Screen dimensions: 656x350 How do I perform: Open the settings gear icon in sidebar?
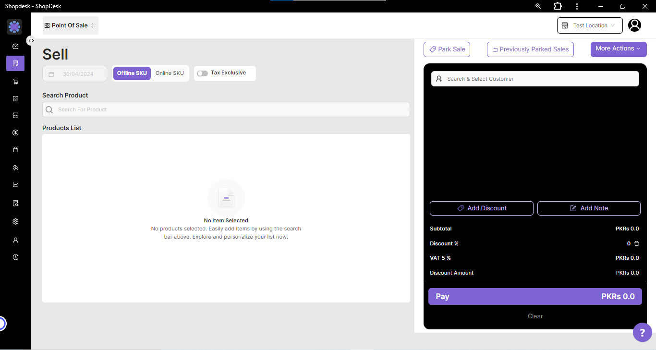point(15,222)
